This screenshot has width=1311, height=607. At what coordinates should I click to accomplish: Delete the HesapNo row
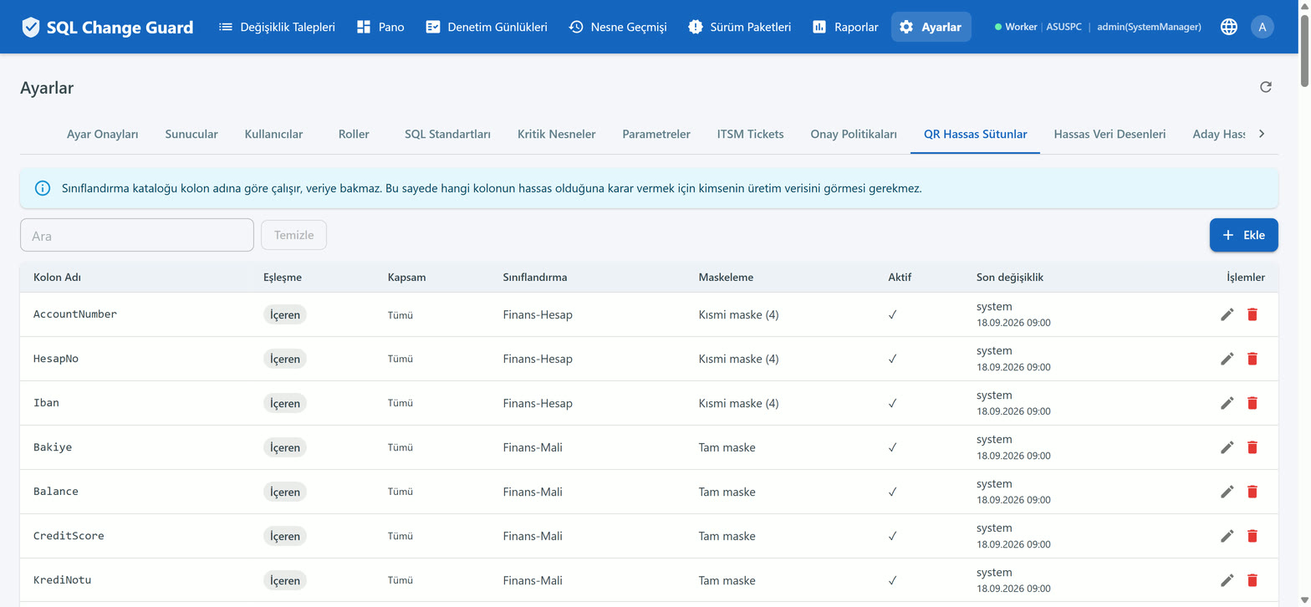(1252, 359)
